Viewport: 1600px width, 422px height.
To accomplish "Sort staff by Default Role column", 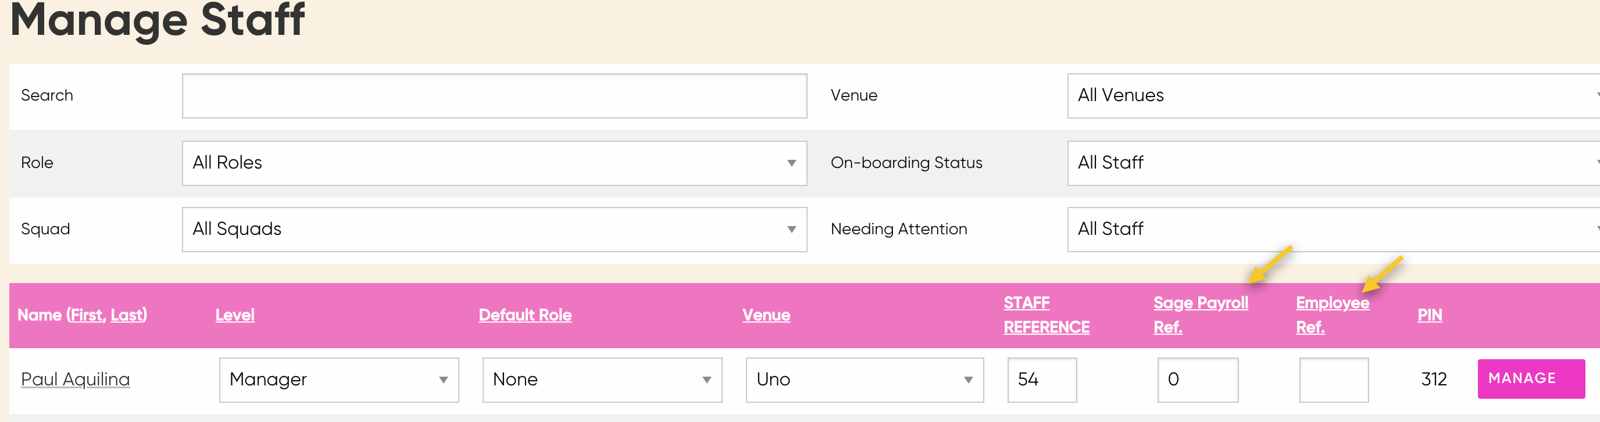I will pyautogui.click(x=525, y=315).
